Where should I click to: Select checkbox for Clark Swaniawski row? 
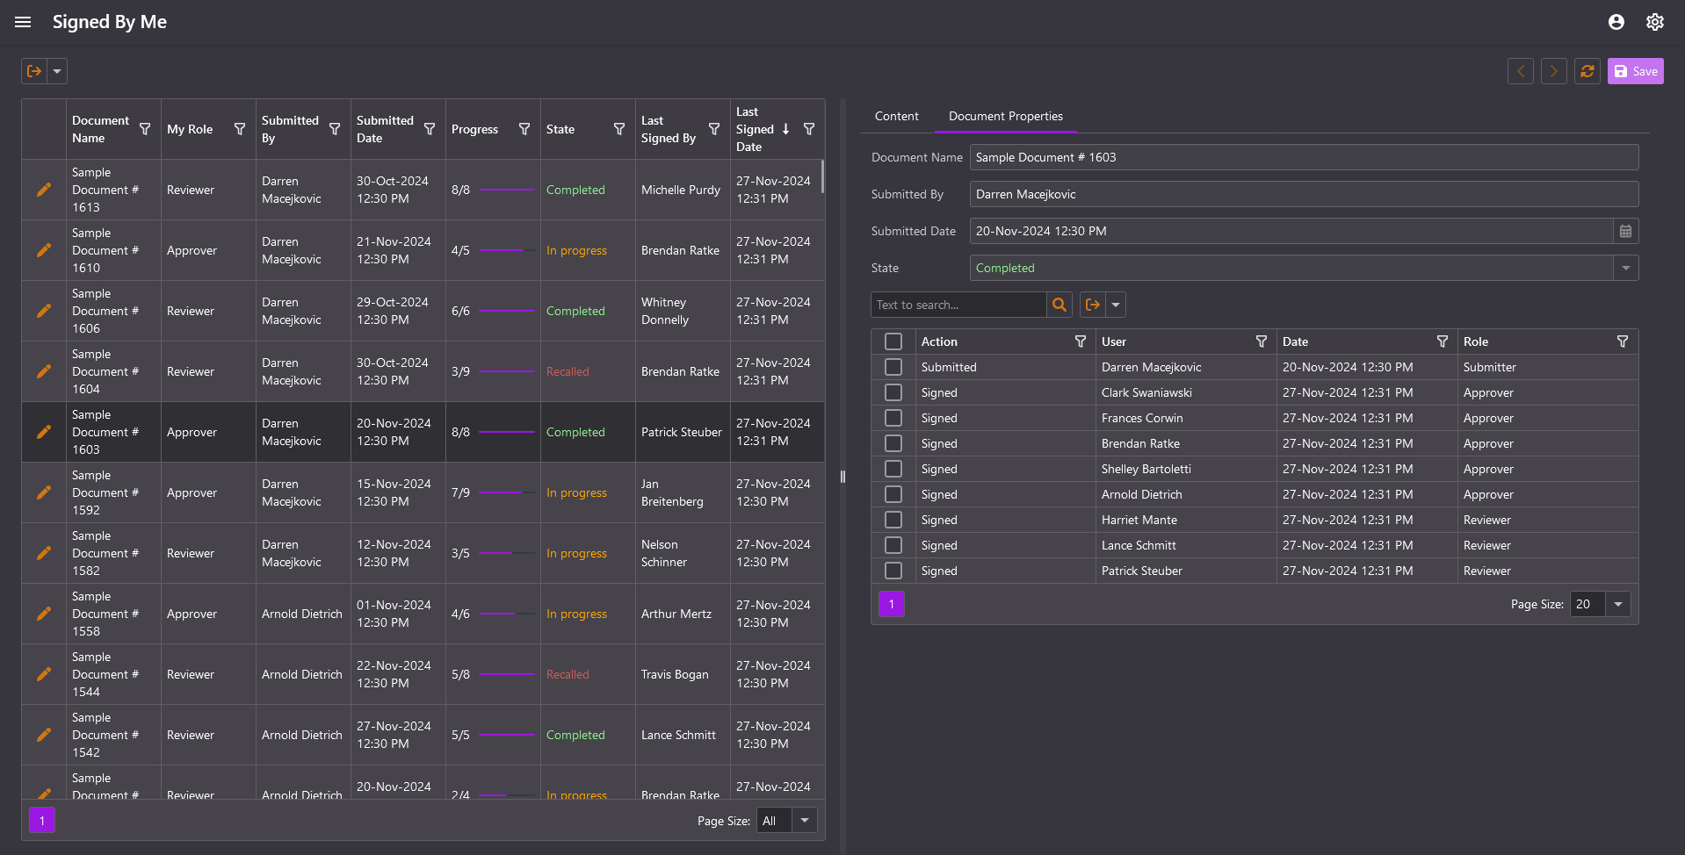[x=893, y=392]
